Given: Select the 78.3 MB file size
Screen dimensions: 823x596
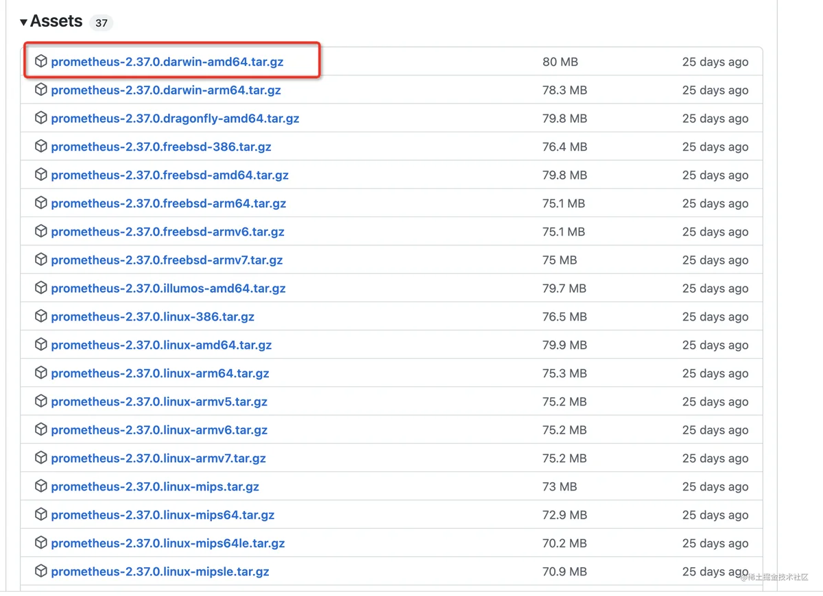Looking at the screenshot, I should point(564,90).
